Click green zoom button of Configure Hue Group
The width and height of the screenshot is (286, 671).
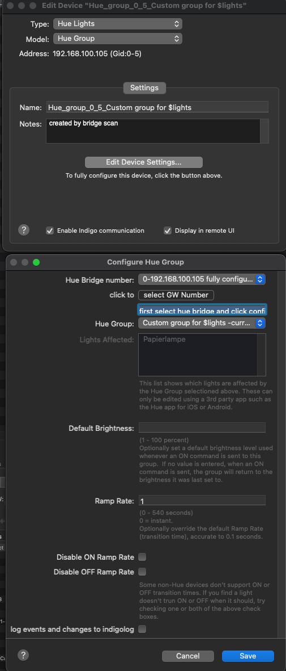pyautogui.click(x=36, y=262)
